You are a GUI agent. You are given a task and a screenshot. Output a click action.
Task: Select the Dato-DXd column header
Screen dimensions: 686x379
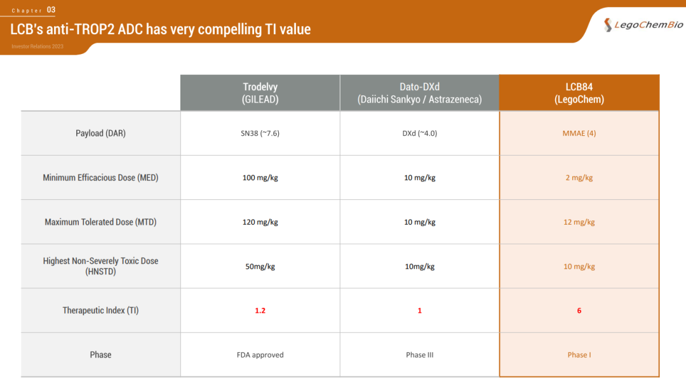tap(419, 93)
